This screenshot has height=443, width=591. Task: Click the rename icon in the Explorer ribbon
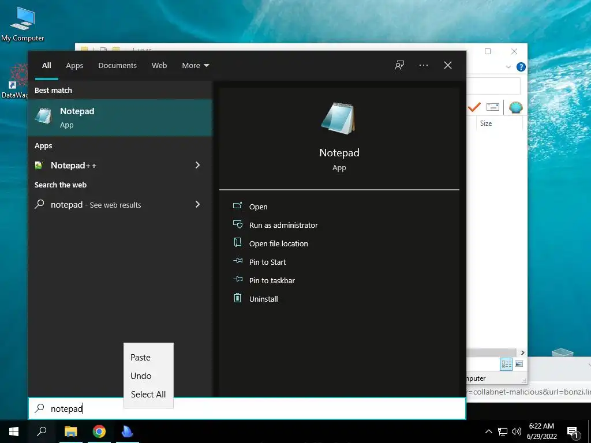point(493,107)
